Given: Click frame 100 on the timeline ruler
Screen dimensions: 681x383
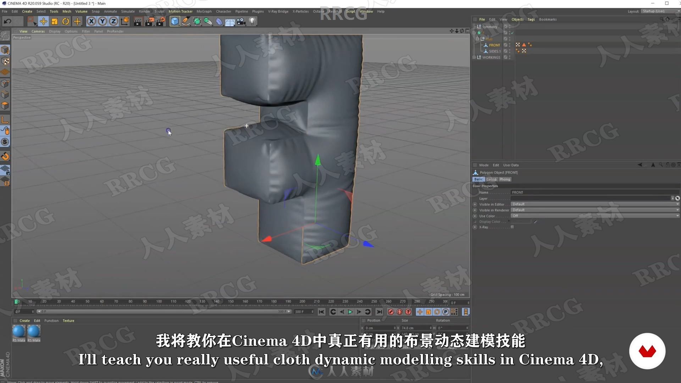Looking at the screenshot, I should pos(159,302).
